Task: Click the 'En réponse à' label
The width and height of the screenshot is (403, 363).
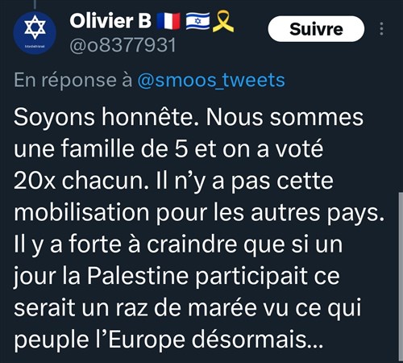Action: point(73,80)
